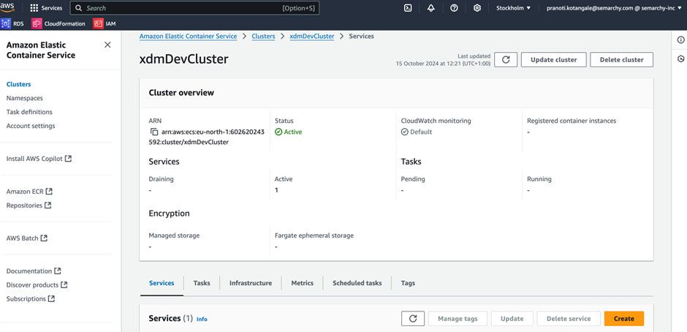
Task: Switch to the Scheduled tasks tab
Action: pyautogui.click(x=357, y=283)
